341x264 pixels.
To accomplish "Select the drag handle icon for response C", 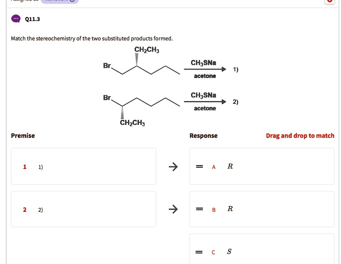I will 199,251.
